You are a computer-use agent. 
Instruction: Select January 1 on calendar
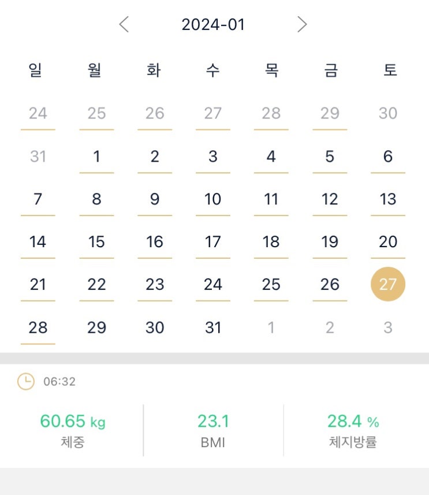[96, 156]
